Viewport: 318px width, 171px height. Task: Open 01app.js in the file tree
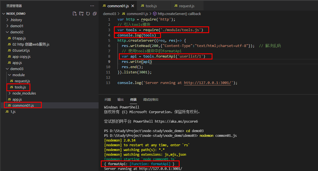19,38
